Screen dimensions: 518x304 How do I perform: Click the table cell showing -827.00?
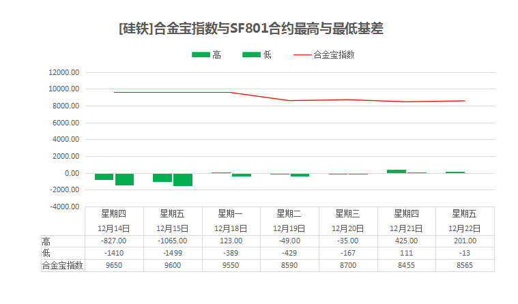click(114, 241)
